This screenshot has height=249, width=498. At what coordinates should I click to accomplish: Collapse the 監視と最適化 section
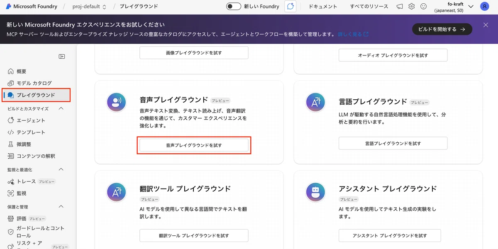(61, 170)
